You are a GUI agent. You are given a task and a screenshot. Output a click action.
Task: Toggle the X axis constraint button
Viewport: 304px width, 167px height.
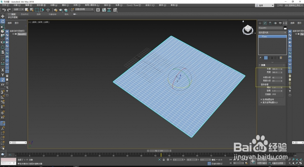coord(3,70)
